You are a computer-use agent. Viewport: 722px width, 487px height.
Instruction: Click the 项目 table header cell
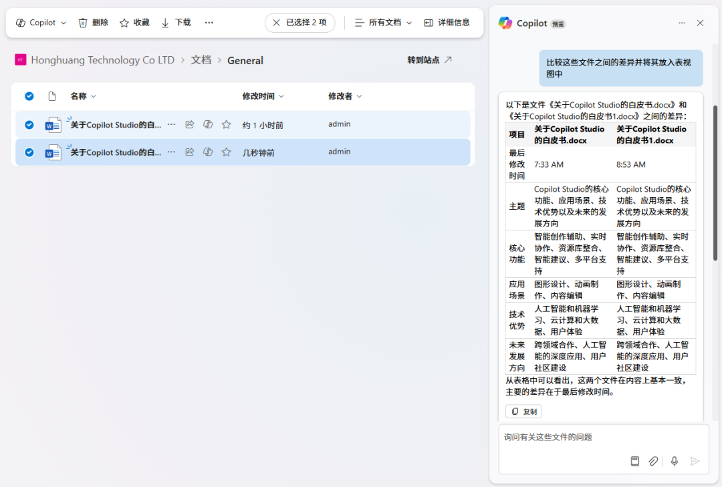517,134
